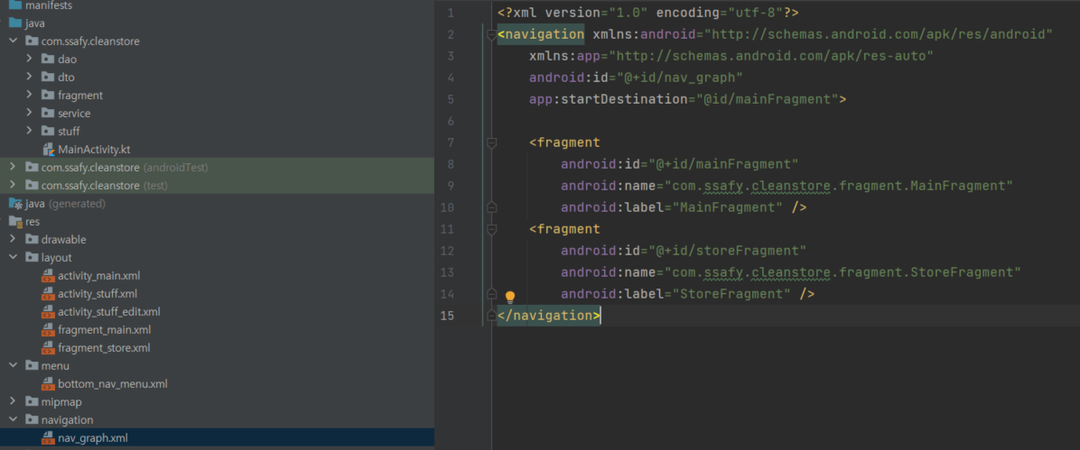1080x450 pixels.
Task: Expand the stuff package
Action: click(x=30, y=131)
